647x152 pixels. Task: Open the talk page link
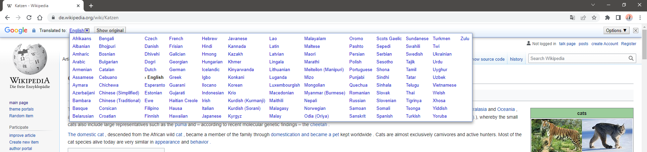[567, 43]
